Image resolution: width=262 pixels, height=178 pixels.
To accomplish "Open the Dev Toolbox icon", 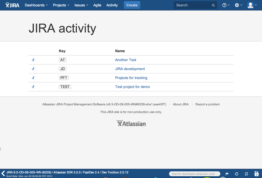I will 256,174.
